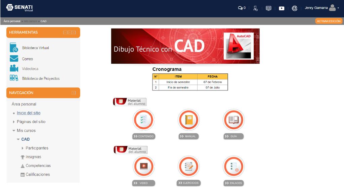Click the VIDEO button
Image resolution: width=344 pixels, height=193 pixels.
pyautogui.click(x=144, y=183)
